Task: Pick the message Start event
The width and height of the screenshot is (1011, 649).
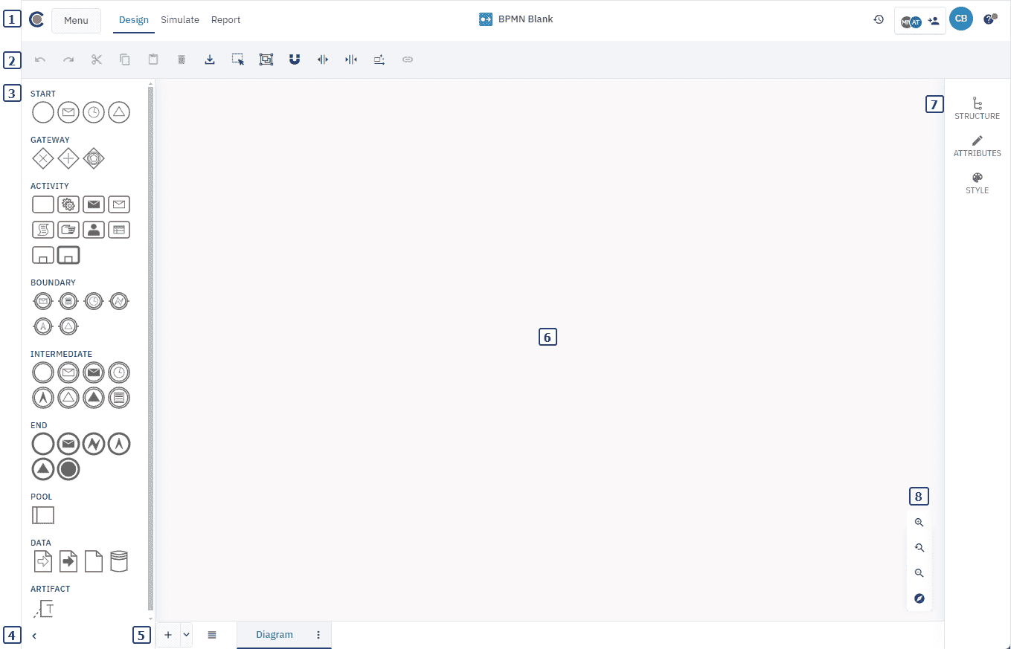Action: click(x=68, y=112)
